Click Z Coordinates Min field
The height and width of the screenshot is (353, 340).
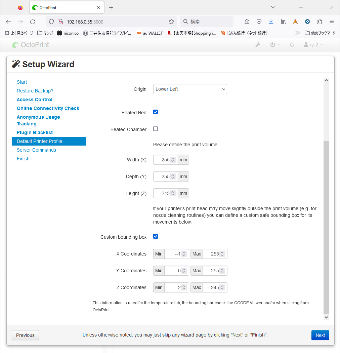point(177,287)
